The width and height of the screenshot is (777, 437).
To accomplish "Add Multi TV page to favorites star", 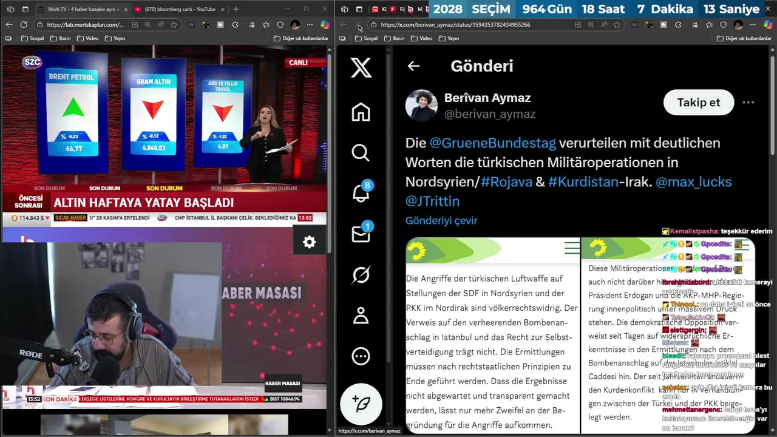I will [174, 25].
